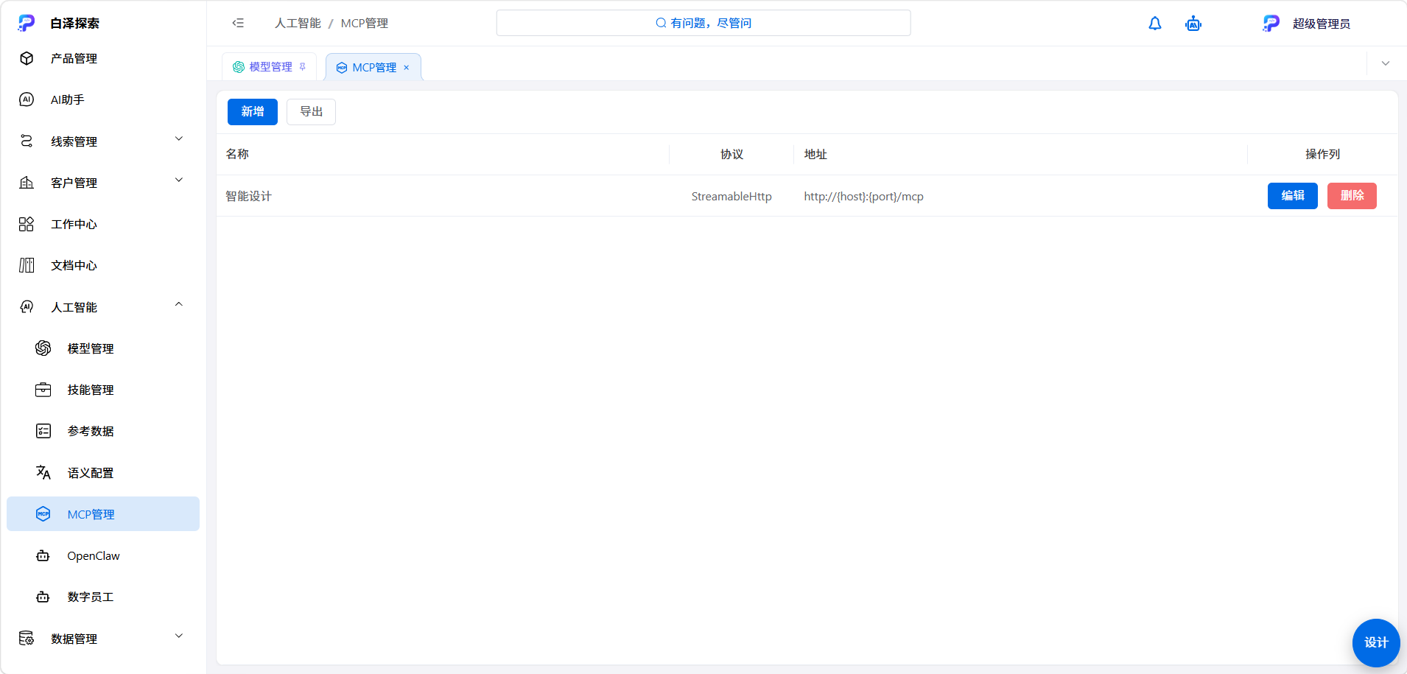
Task: Open notifications via the bell icon
Action: pos(1155,24)
